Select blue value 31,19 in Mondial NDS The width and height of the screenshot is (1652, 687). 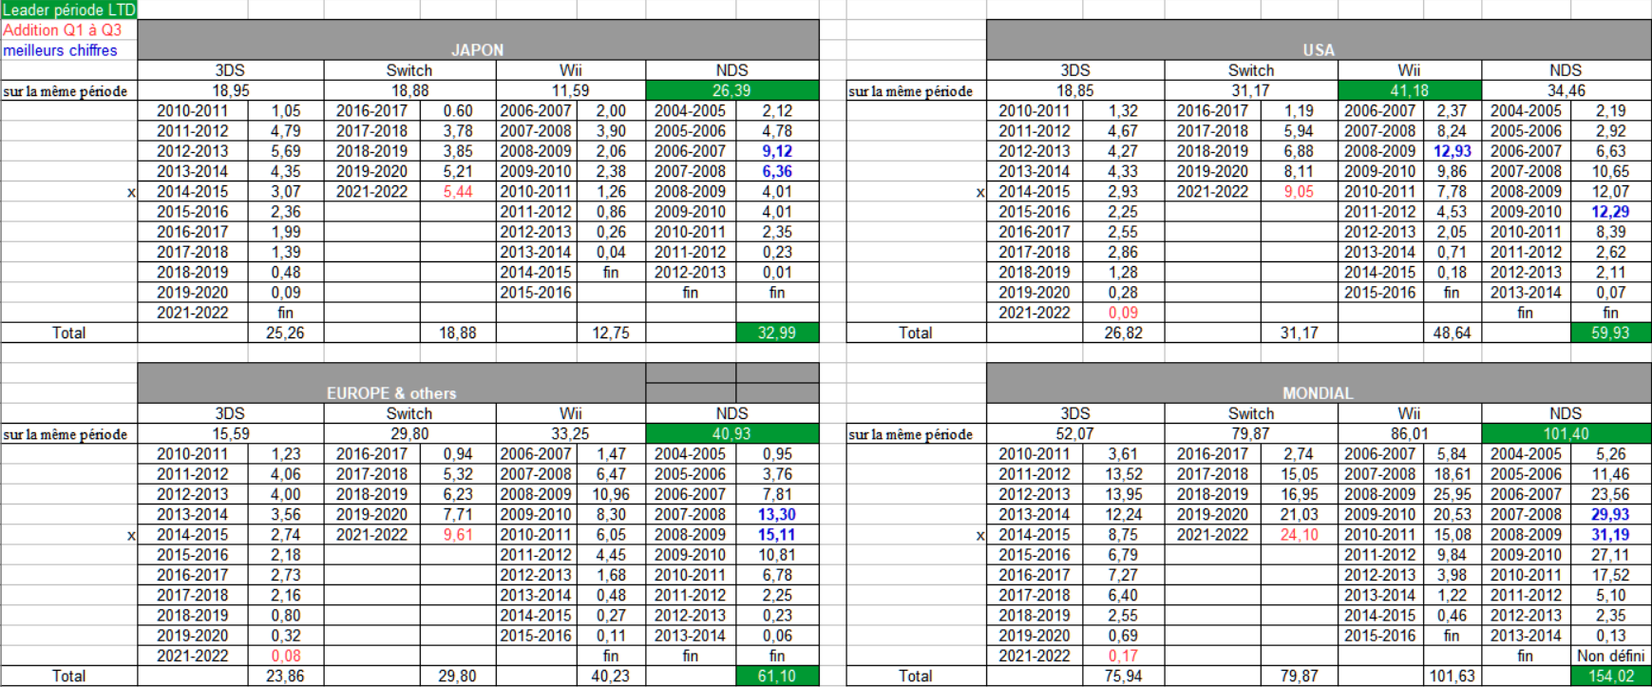1610,534
